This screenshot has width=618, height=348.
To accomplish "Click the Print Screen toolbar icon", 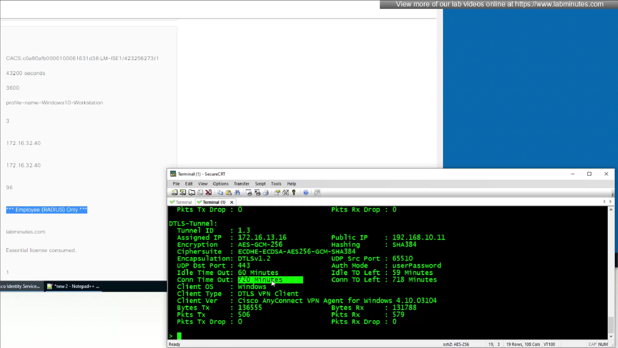I will [x=249, y=193].
